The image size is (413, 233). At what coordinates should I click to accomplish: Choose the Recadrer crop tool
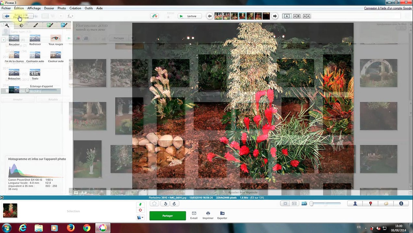pyautogui.click(x=14, y=40)
